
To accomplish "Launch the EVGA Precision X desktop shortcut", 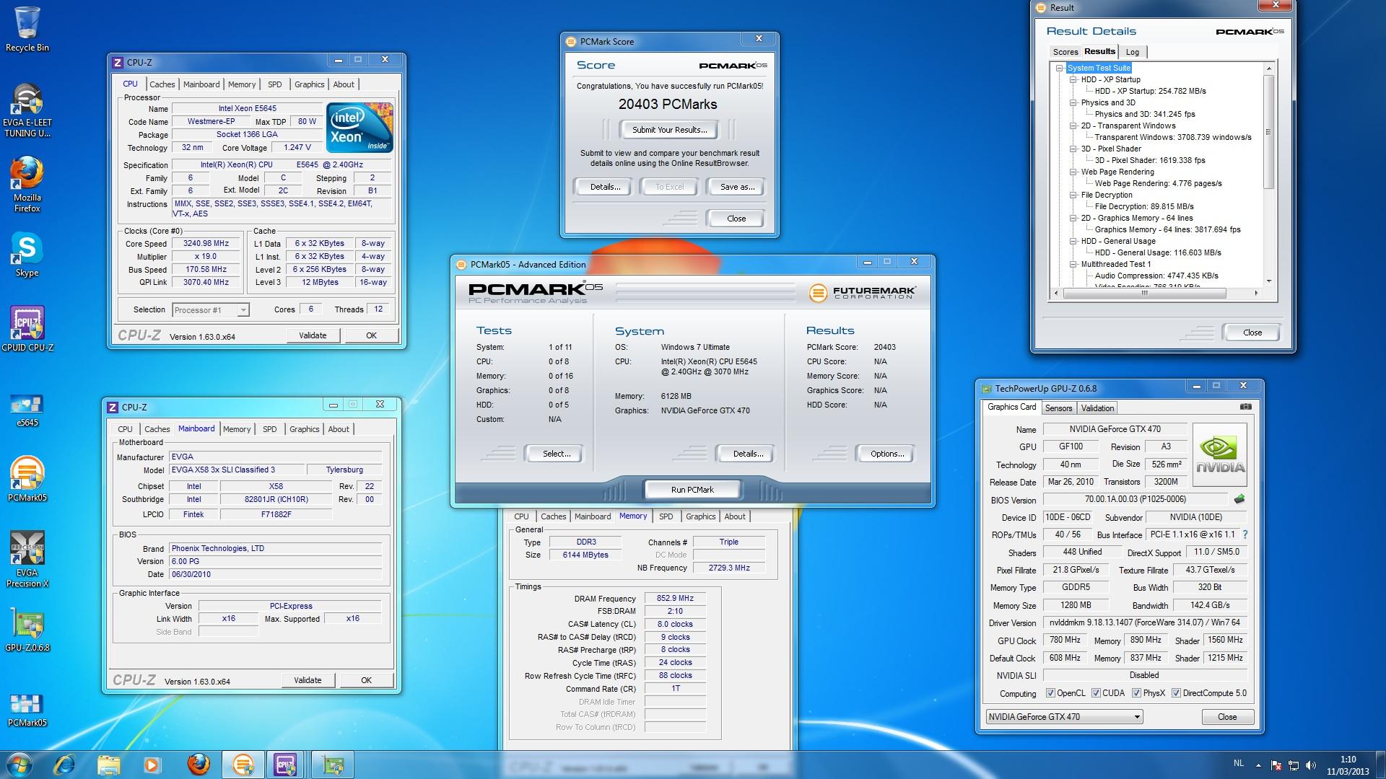I will [27, 560].
